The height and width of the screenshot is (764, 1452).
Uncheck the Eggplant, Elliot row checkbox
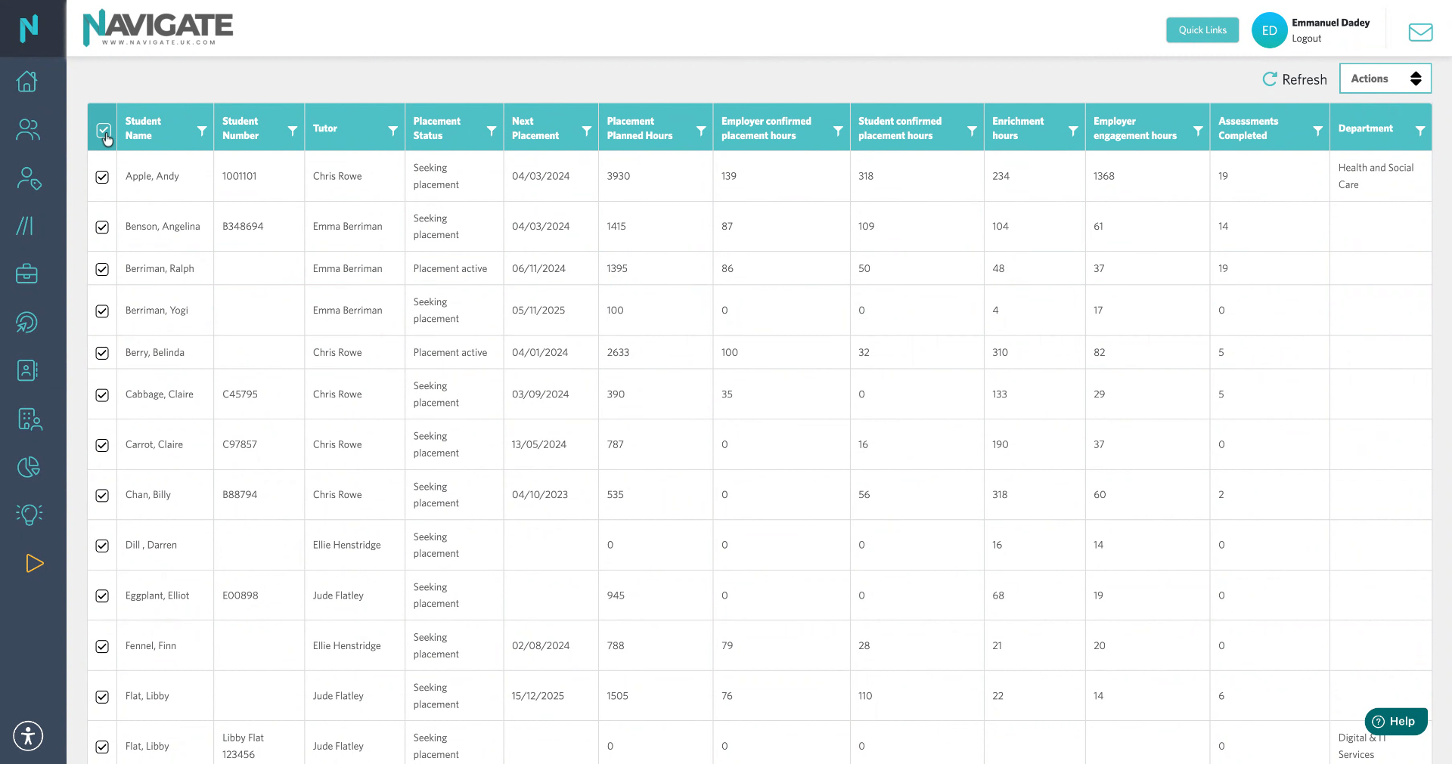point(102,595)
